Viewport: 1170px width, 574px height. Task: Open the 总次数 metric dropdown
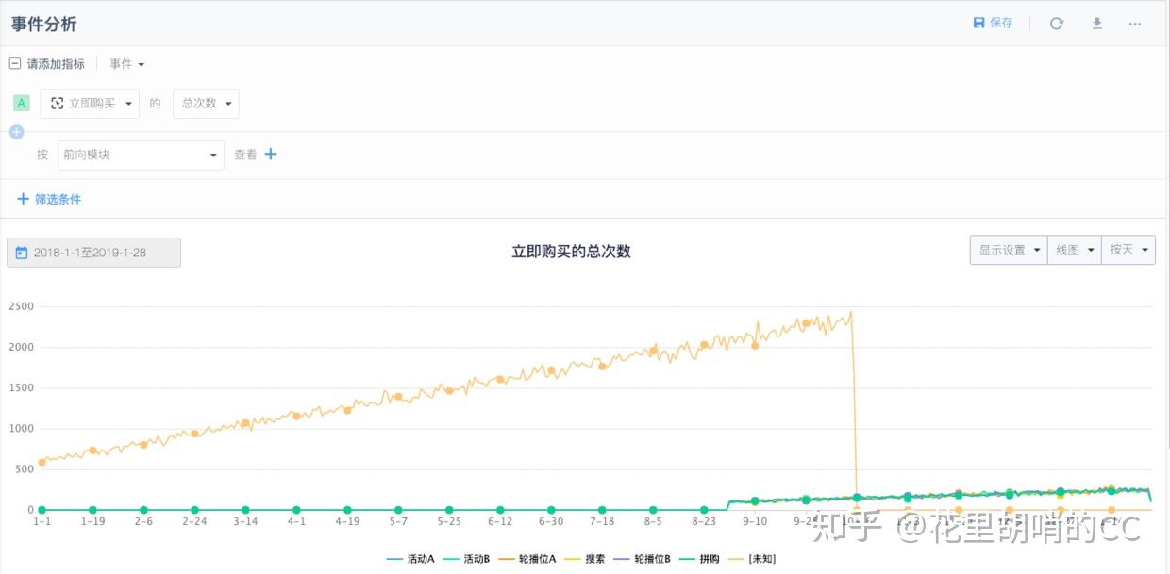206,104
